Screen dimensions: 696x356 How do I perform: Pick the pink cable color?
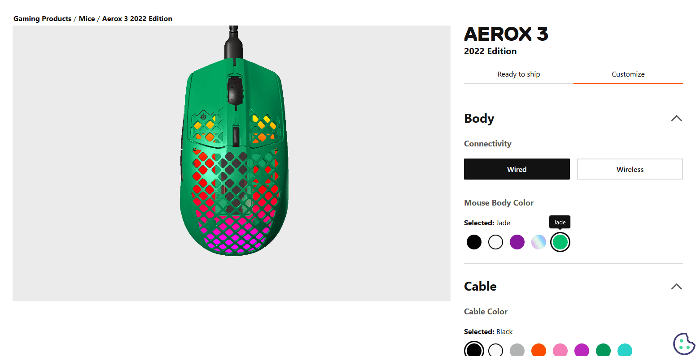[560, 350]
